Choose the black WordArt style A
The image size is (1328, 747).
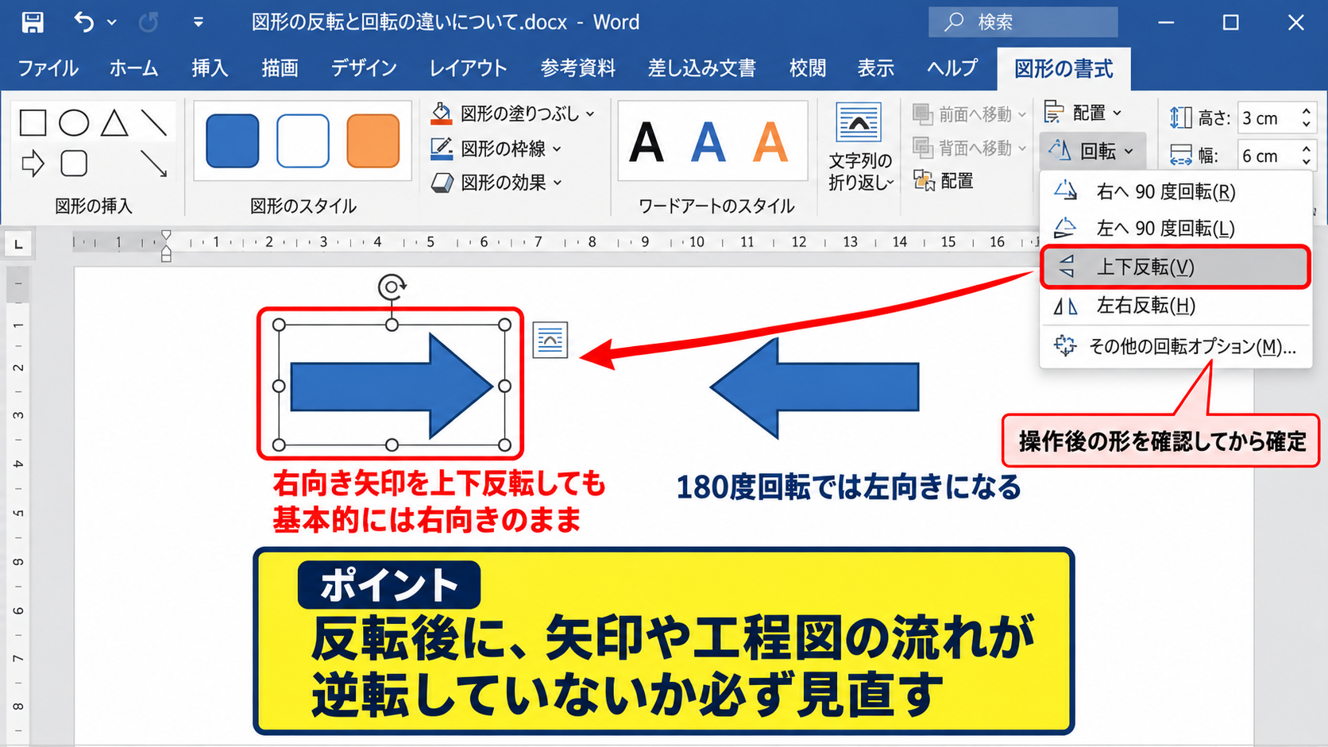click(x=647, y=143)
